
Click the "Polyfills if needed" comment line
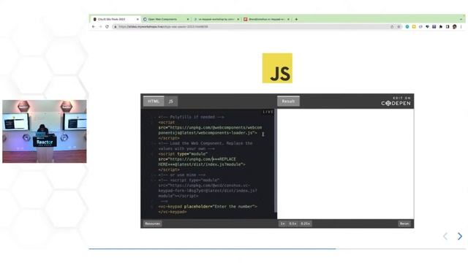[192, 117]
